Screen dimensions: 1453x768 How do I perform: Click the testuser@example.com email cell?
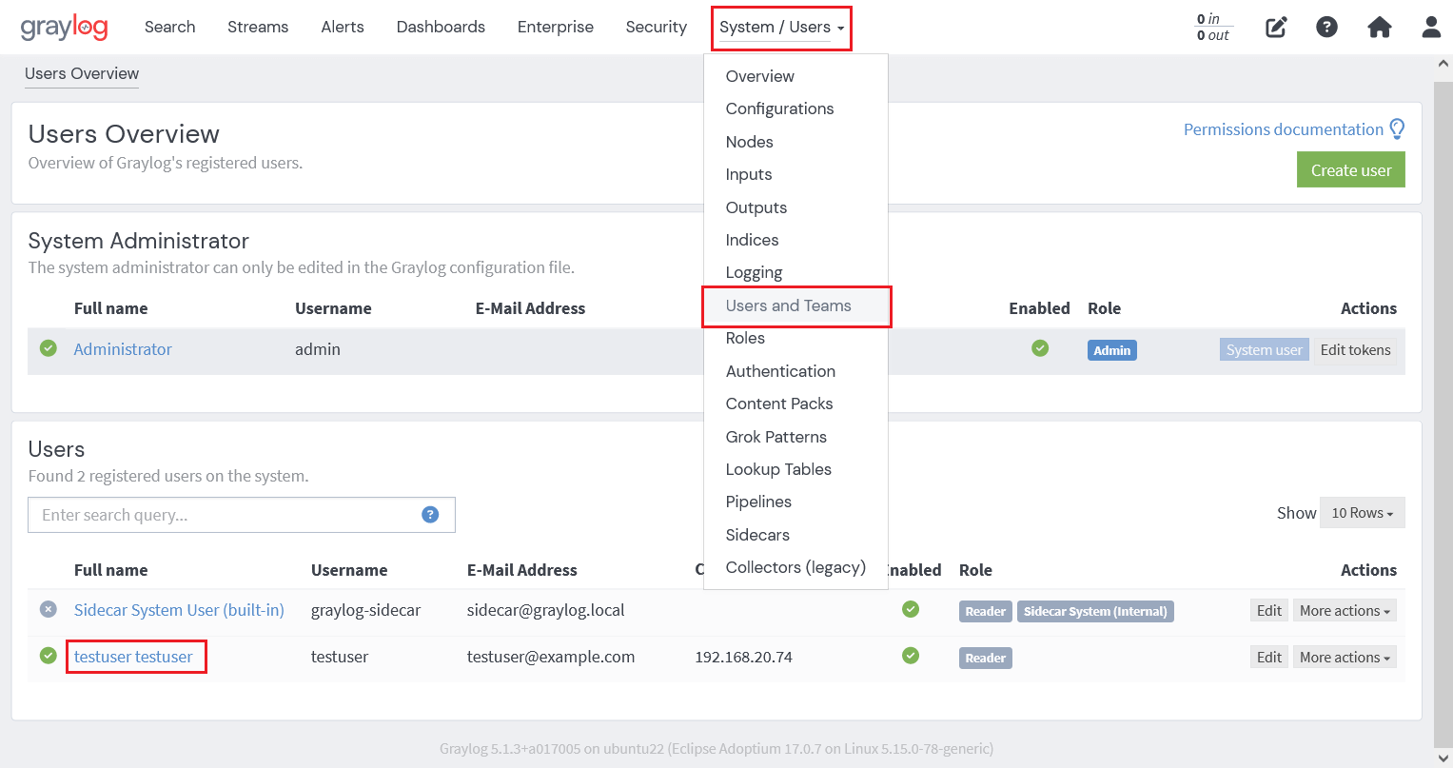point(550,657)
